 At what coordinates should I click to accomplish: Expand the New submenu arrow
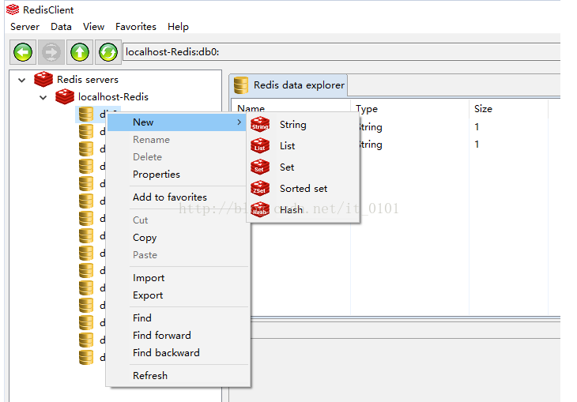click(x=239, y=122)
